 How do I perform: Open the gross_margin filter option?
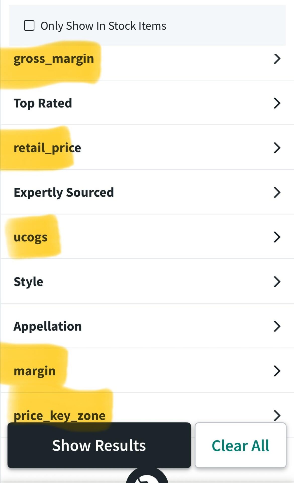click(x=54, y=59)
